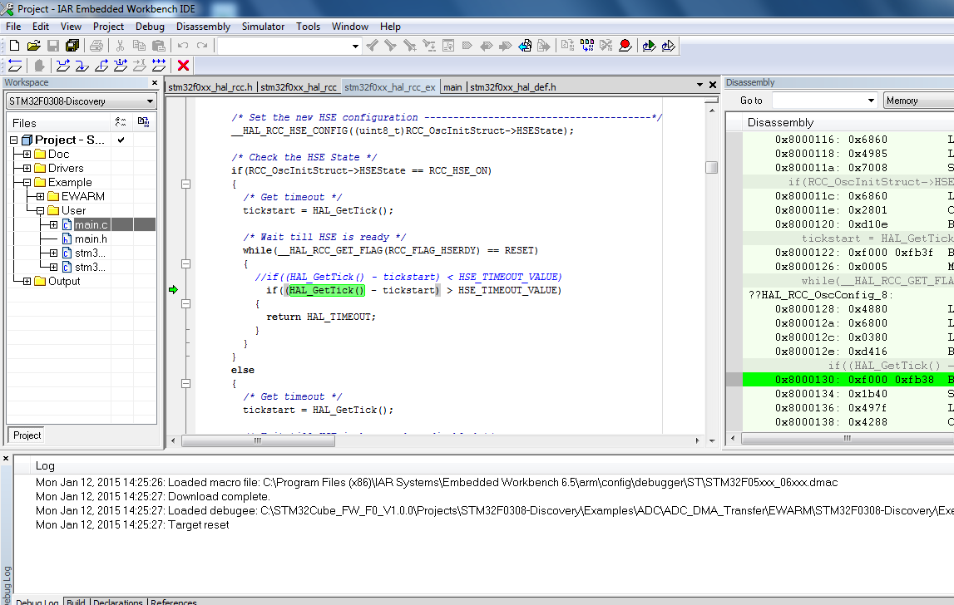Open the STM32F0308-Discovery configuration dropdown

click(x=82, y=101)
